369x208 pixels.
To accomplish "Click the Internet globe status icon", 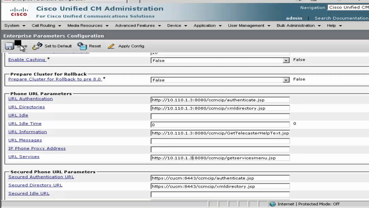I will point(272,204).
